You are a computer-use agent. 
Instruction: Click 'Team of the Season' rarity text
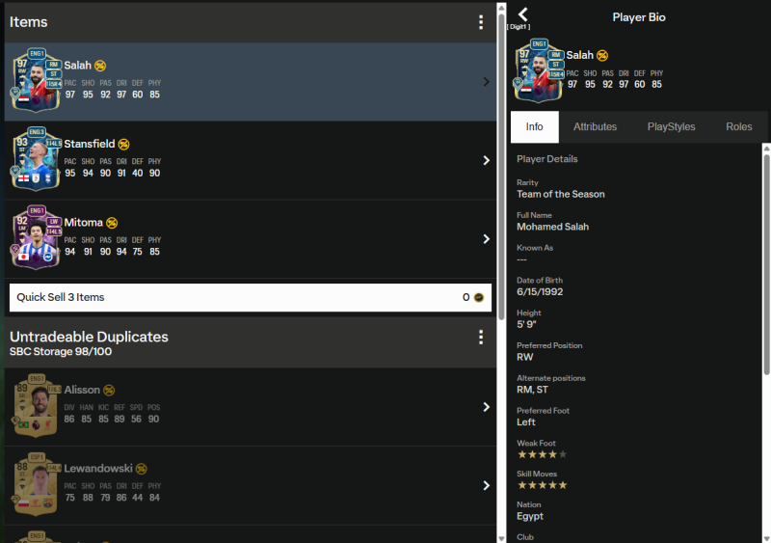click(561, 194)
